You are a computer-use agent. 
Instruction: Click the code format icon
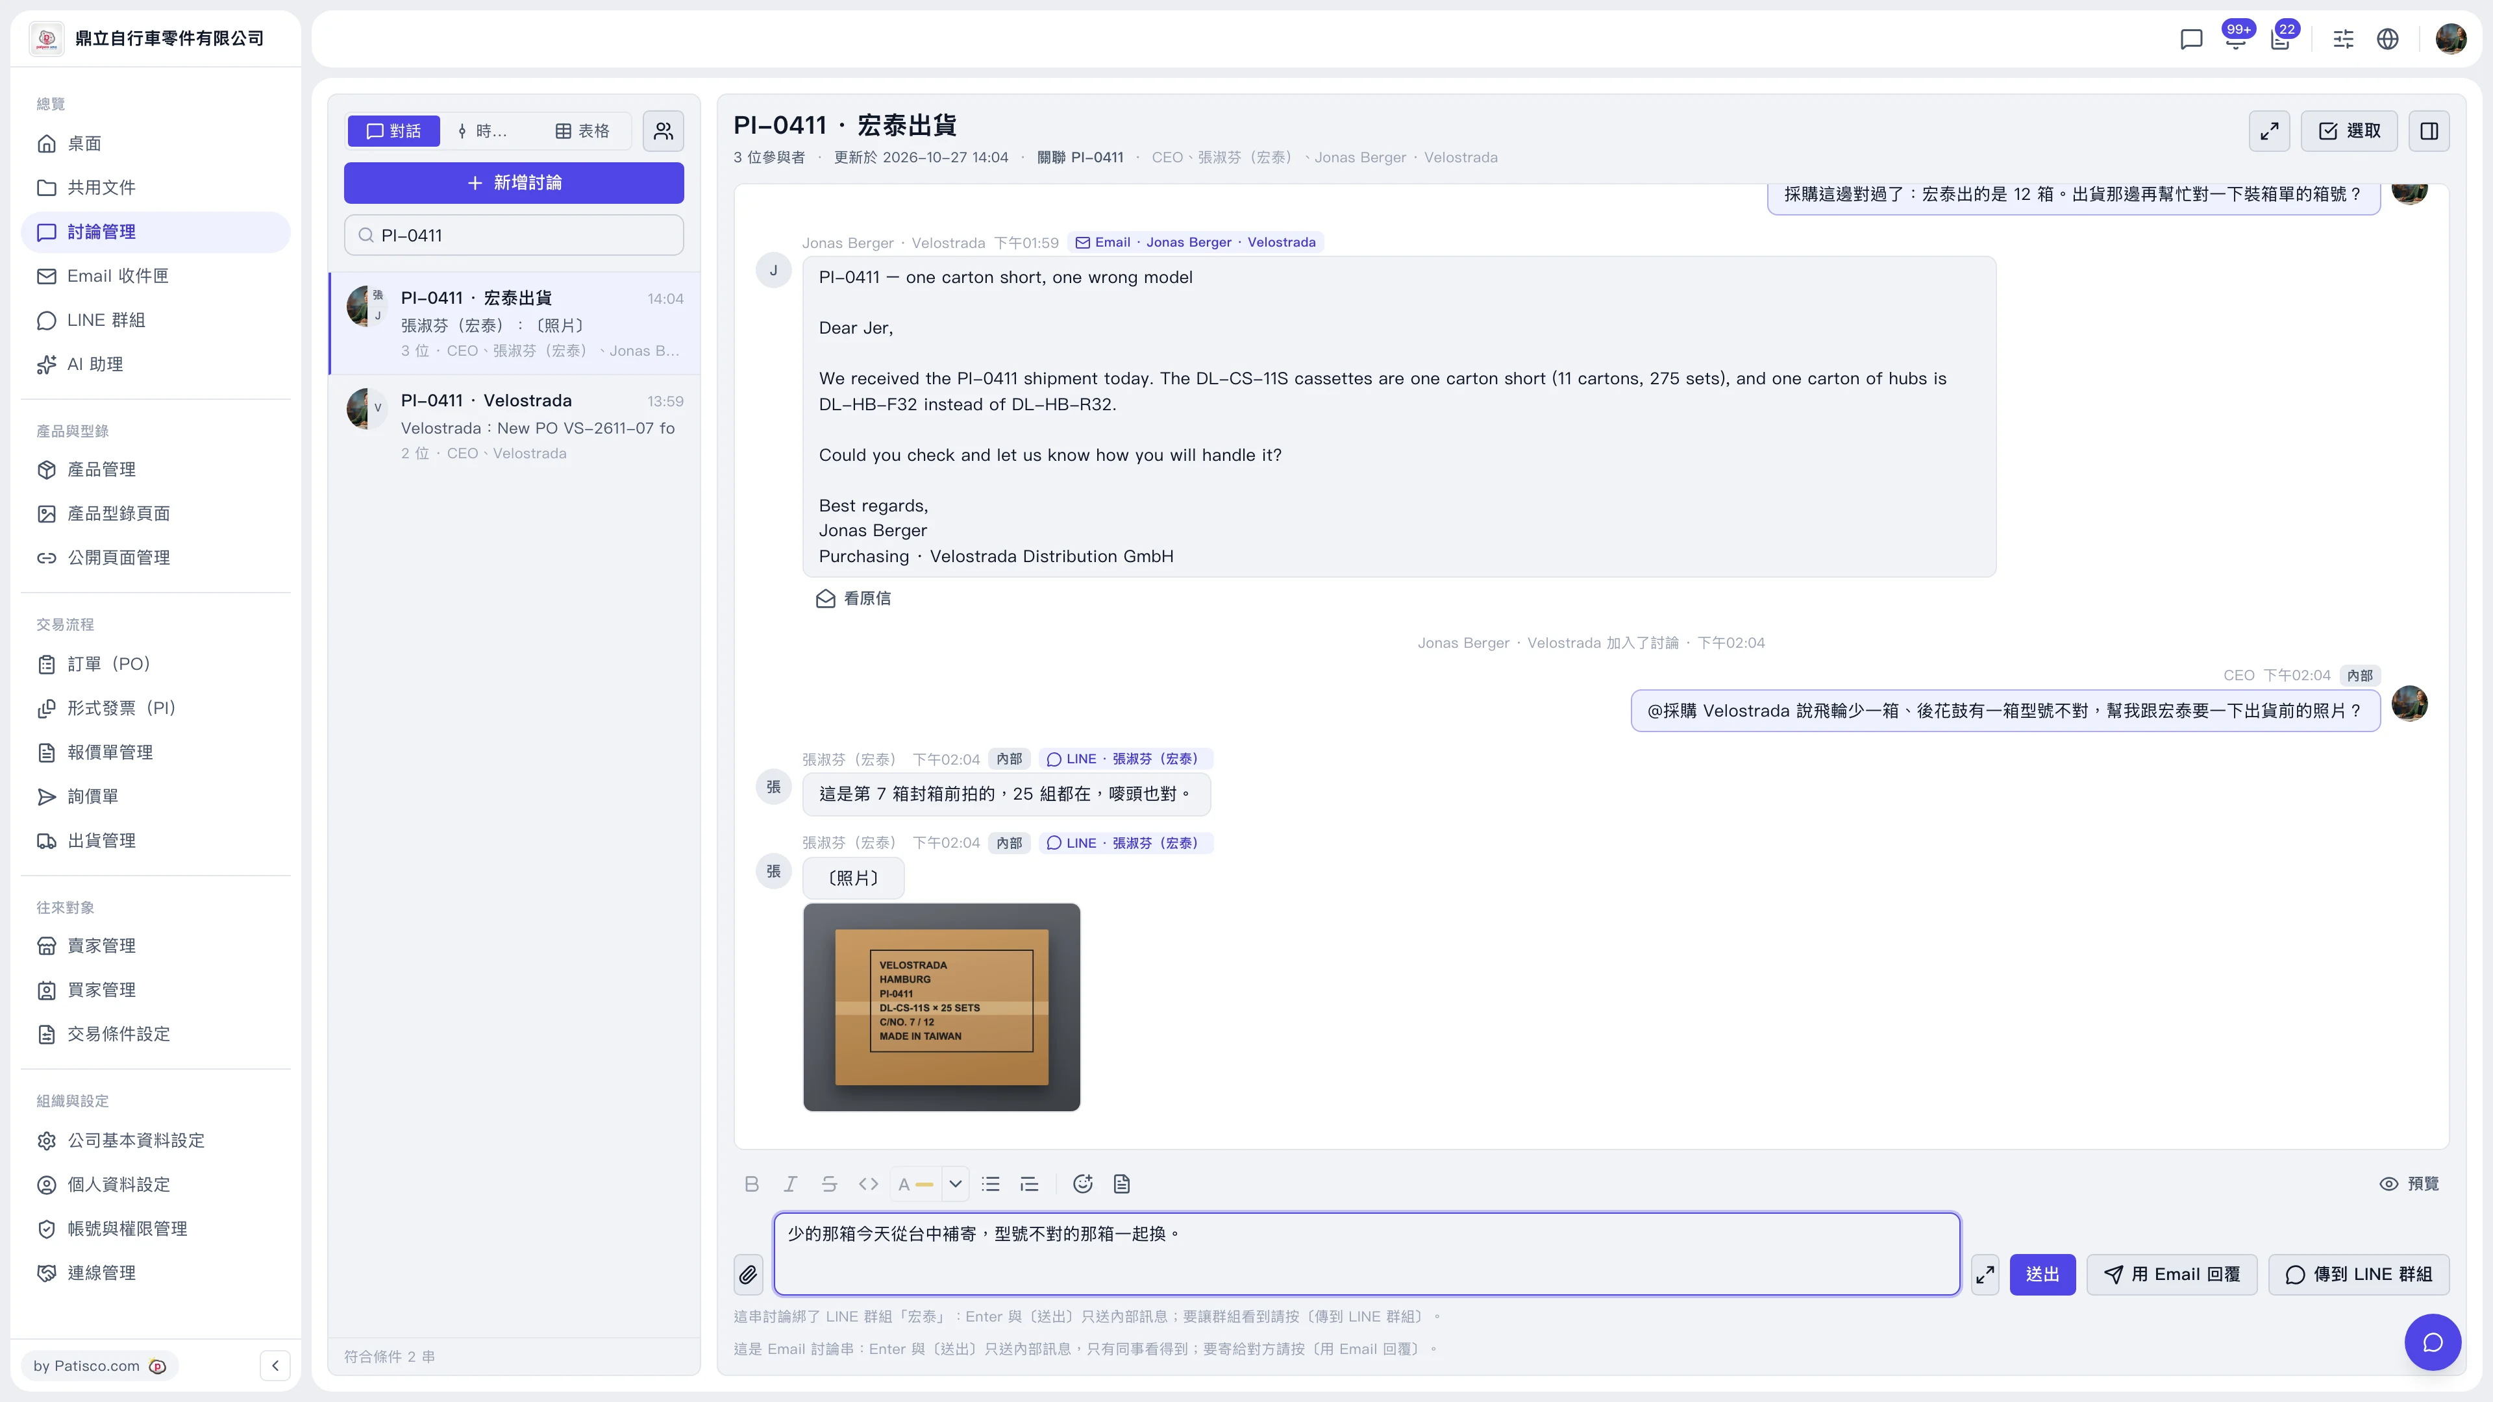(x=868, y=1183)
